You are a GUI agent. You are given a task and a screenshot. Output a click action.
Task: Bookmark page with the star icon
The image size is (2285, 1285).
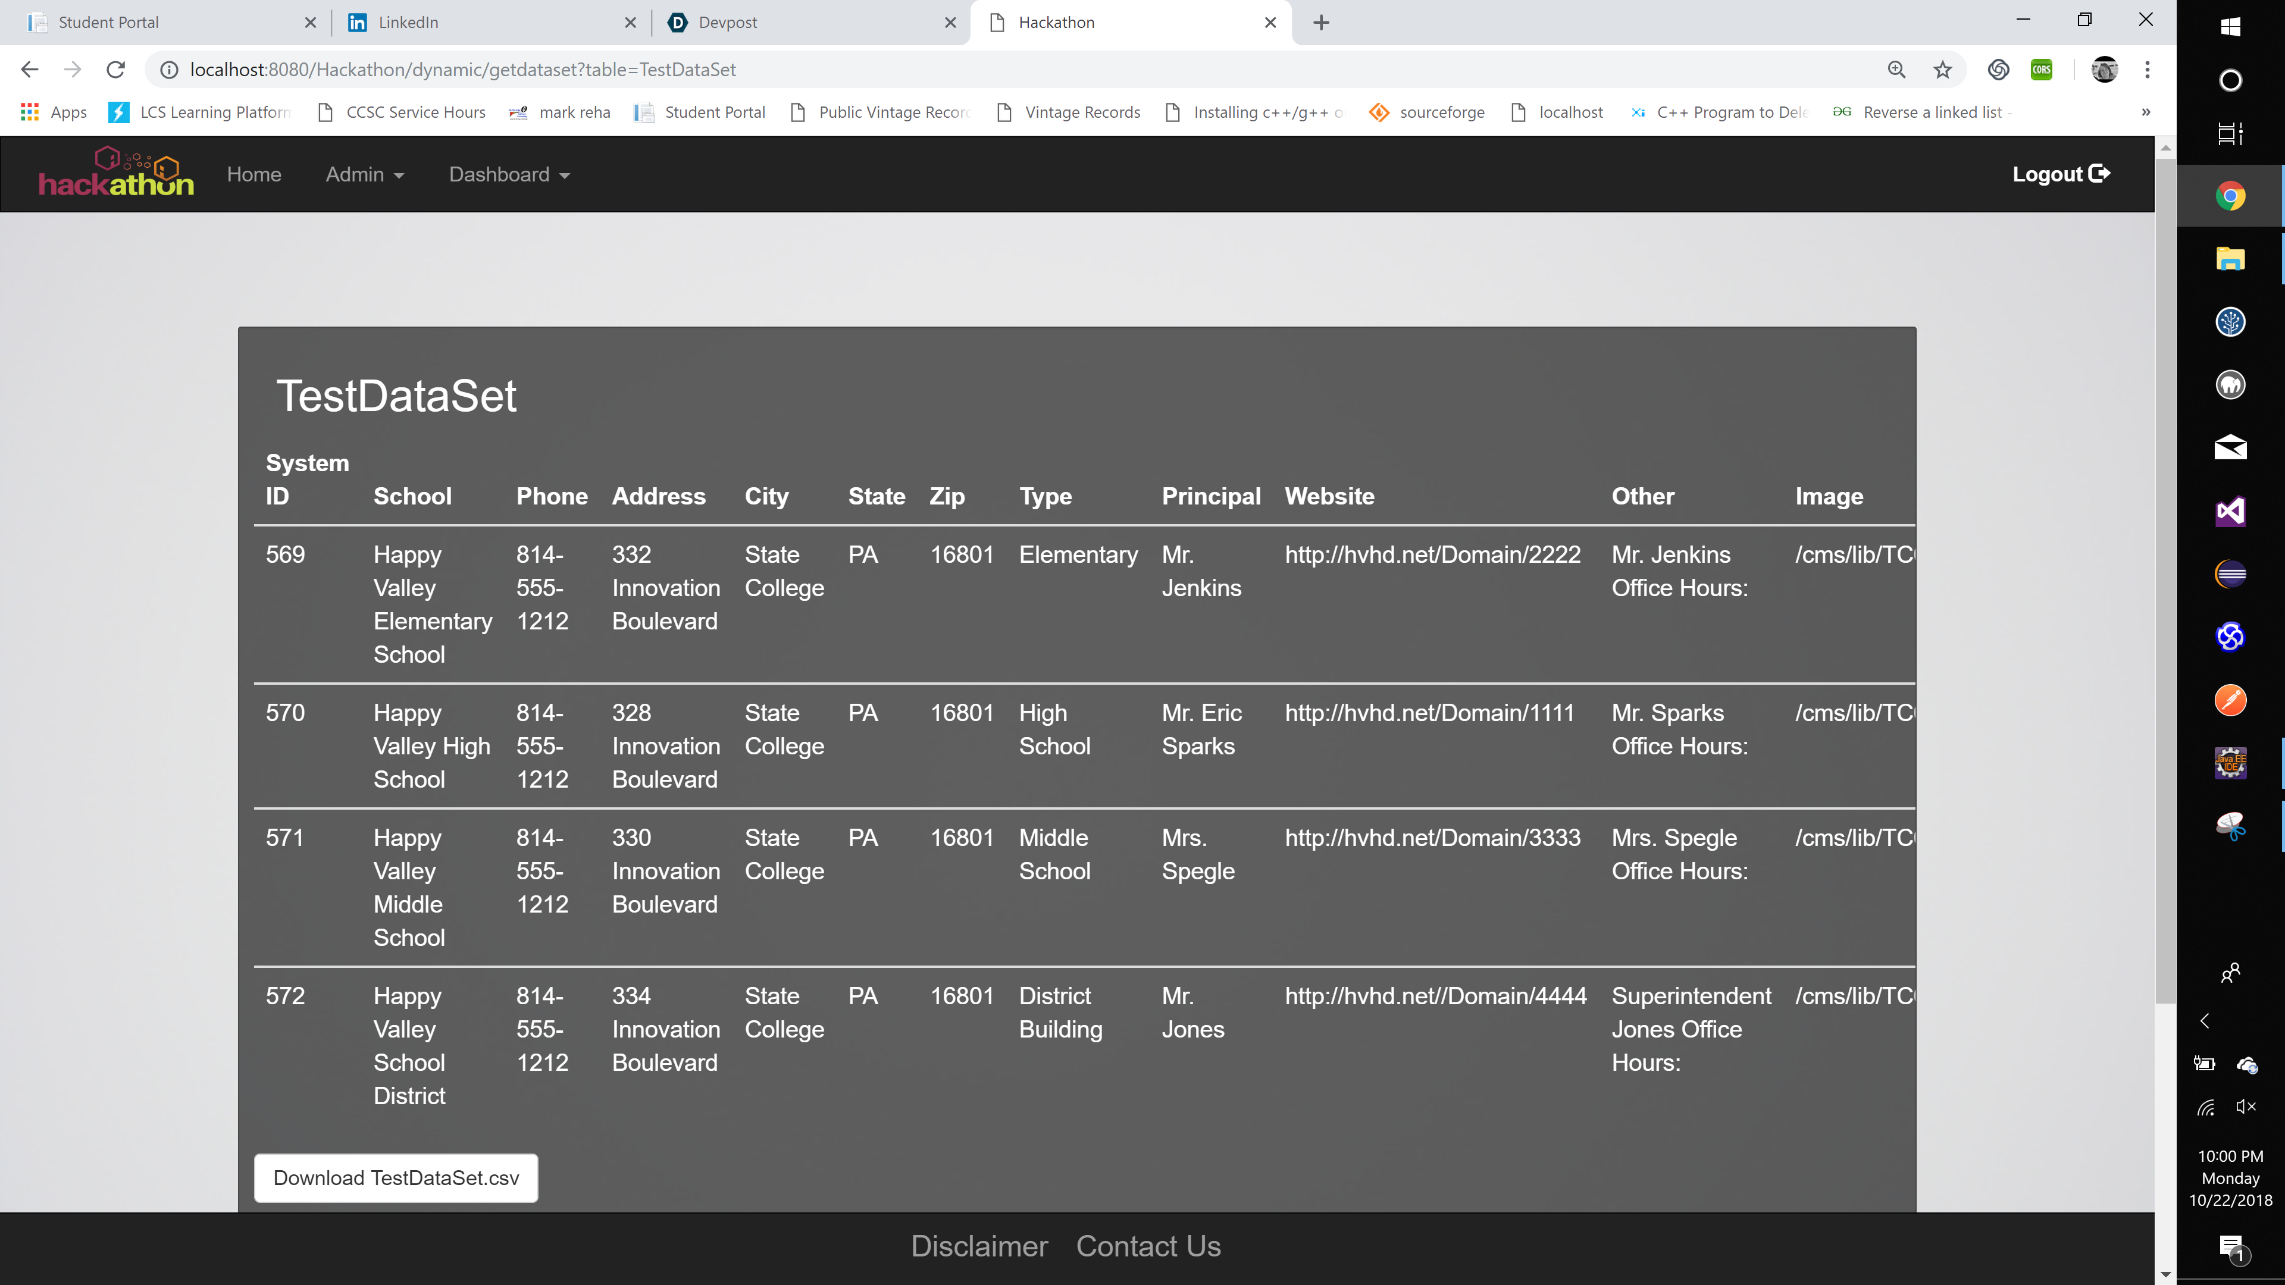coord(1943,69)
